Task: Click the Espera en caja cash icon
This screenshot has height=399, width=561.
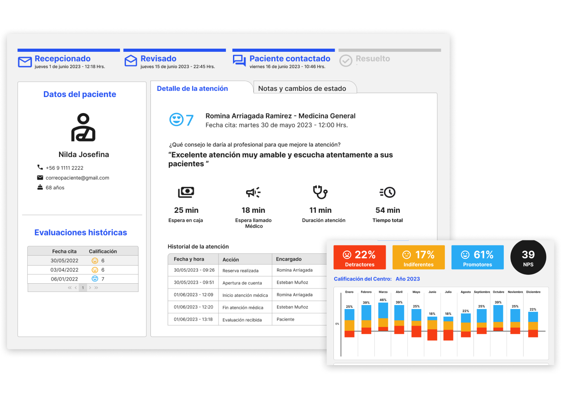Action: [x=186, y=192]
